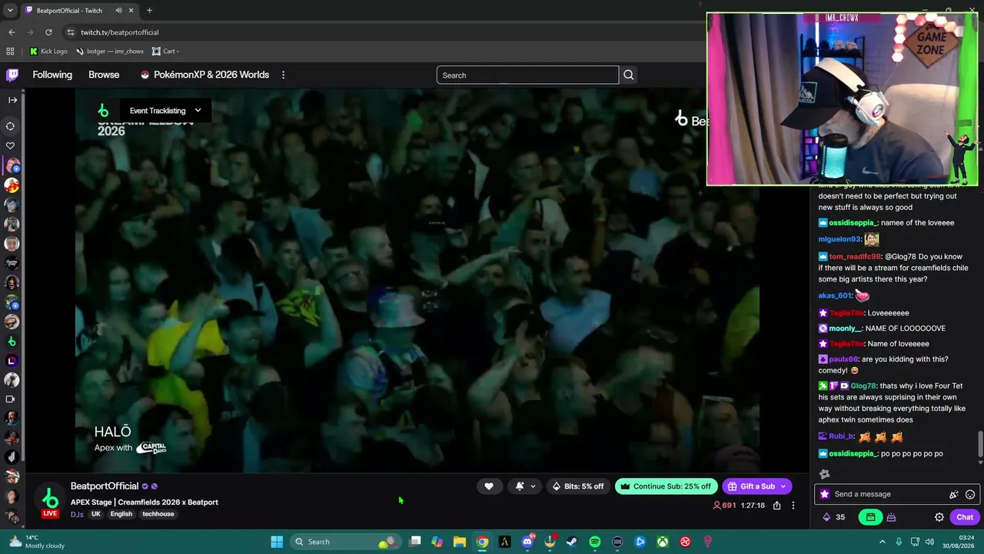
Task: Click username Rubi_b in chat
Action: click(x=841, y=436)
